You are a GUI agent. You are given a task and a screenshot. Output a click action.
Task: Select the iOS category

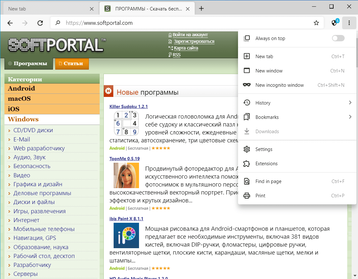click(x=52, y=109)
